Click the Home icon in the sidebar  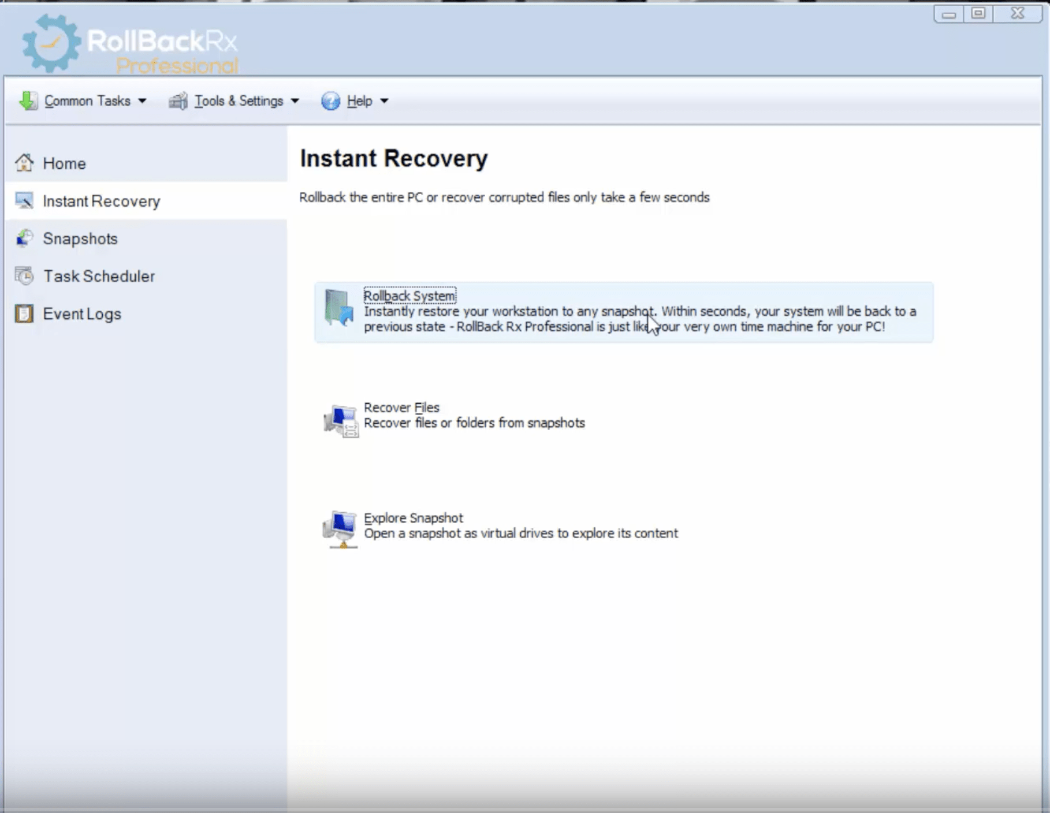pos(24,163)
